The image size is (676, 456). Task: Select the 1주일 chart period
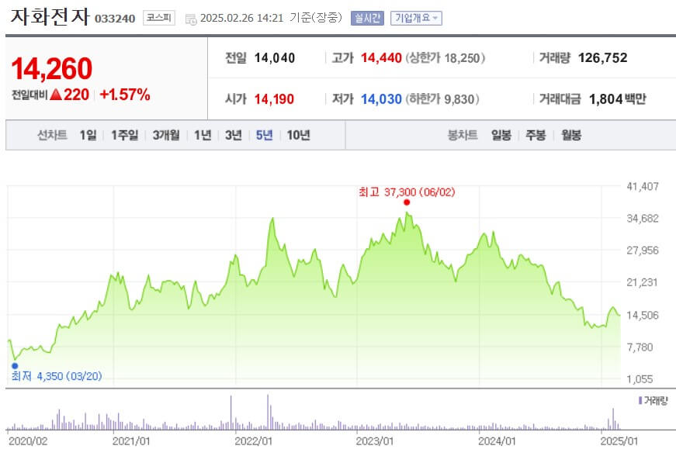tap(124, 134)
